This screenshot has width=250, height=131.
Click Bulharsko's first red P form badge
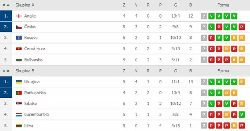[211, 60]
